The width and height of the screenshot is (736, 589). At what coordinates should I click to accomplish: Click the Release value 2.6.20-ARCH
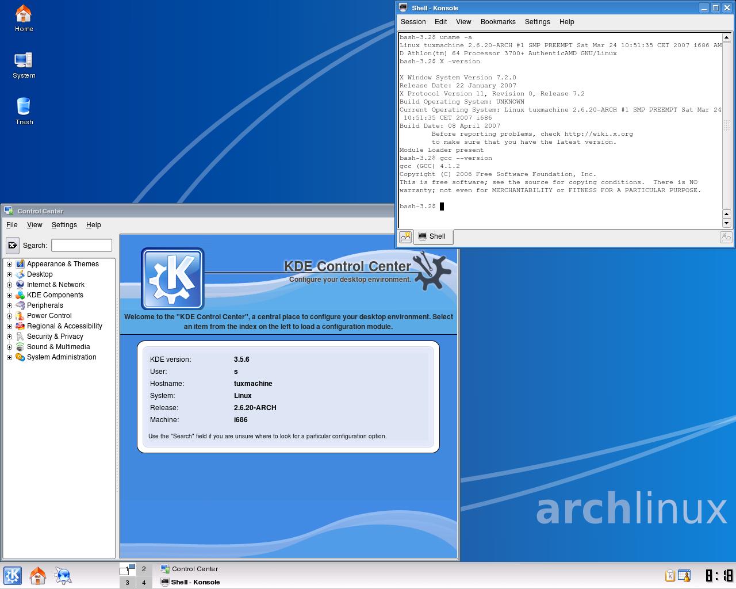coord(255,408)
